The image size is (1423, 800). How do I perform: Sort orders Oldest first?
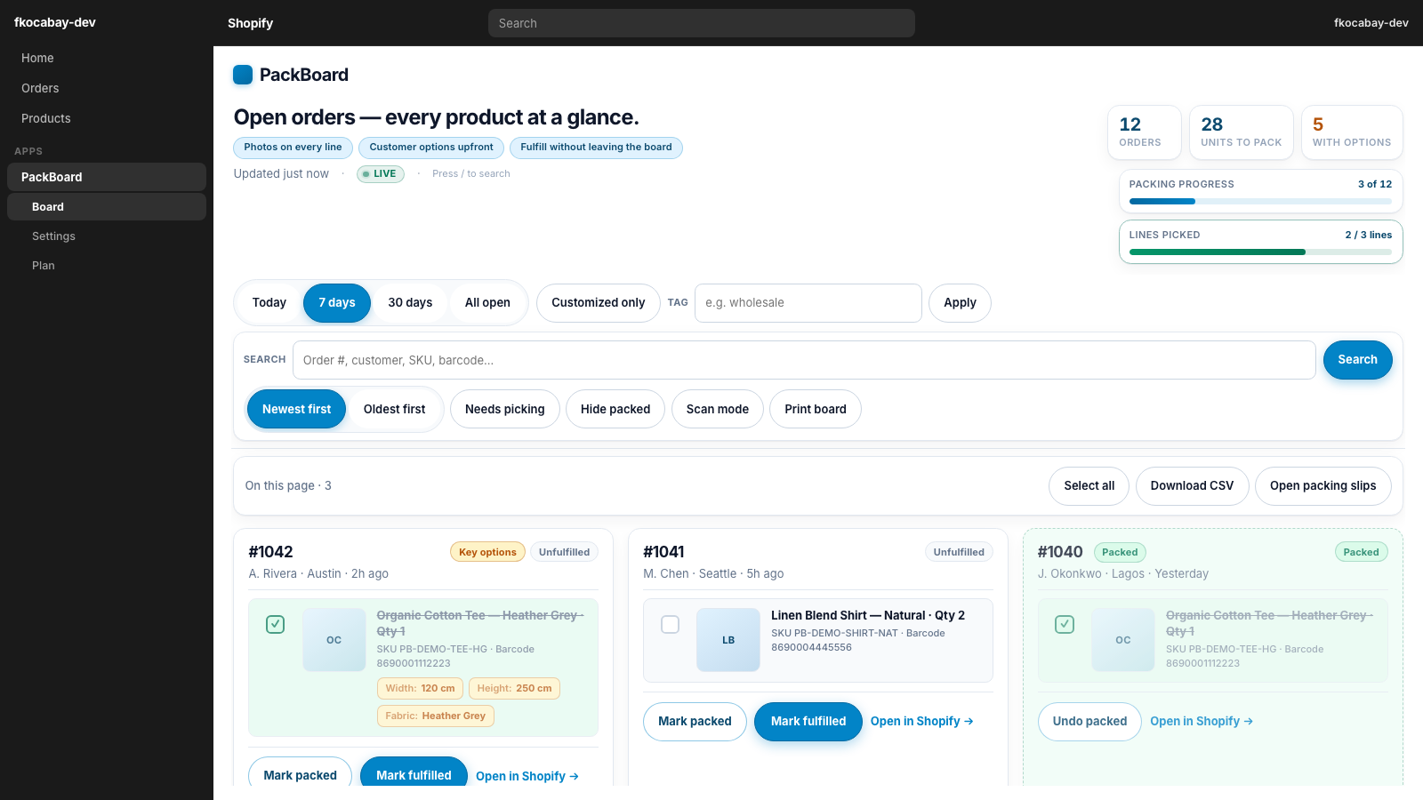395,409
